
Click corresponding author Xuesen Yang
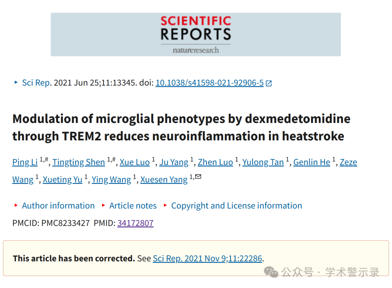pyautogui.click(x=164, y=180)
